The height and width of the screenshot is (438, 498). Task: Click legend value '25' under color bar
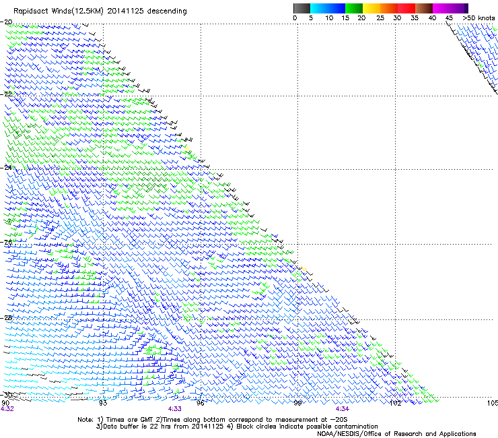(x=380, y=18)
